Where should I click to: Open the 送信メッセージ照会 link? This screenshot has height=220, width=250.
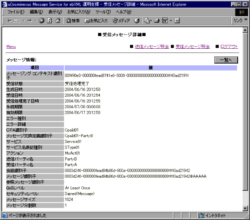point(152,46)
